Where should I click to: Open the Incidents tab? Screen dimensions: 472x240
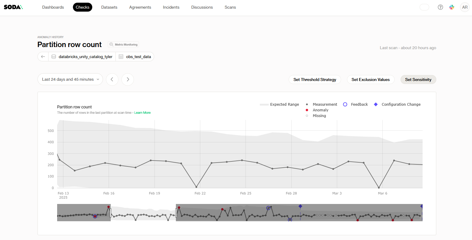click(171, 7)
